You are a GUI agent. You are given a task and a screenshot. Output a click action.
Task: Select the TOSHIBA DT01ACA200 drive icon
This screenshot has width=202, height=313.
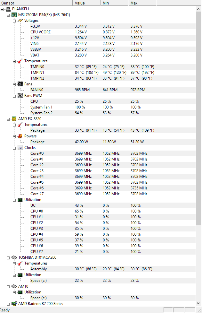14,257
